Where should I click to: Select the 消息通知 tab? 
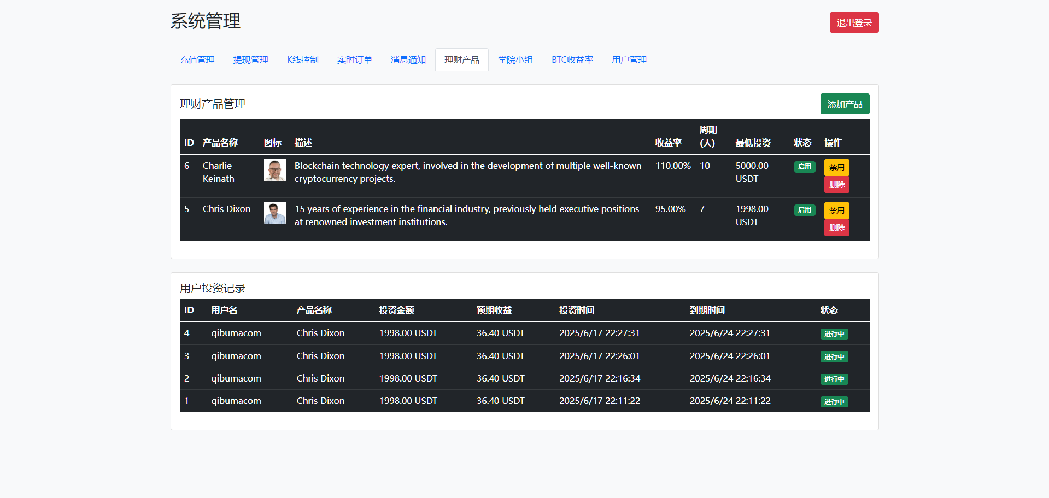(408, 60)
